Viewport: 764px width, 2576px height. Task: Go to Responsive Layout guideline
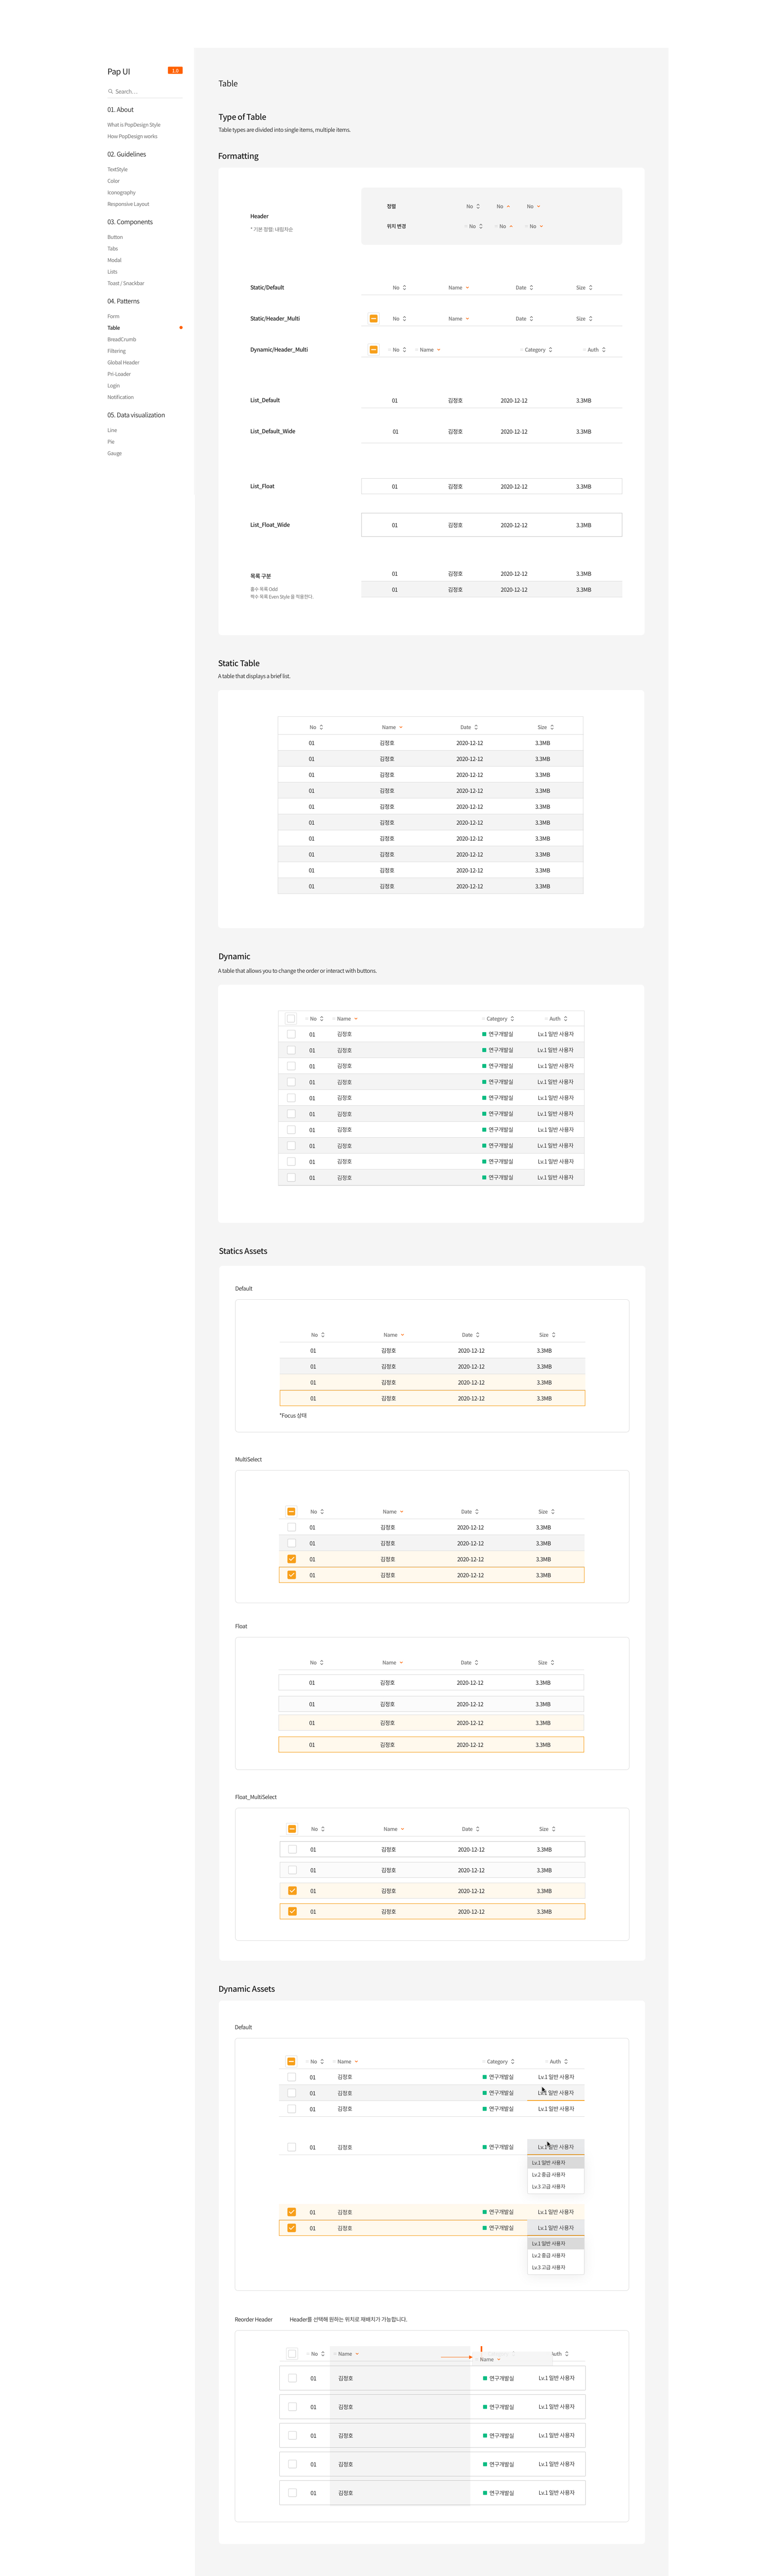[128, 204]
